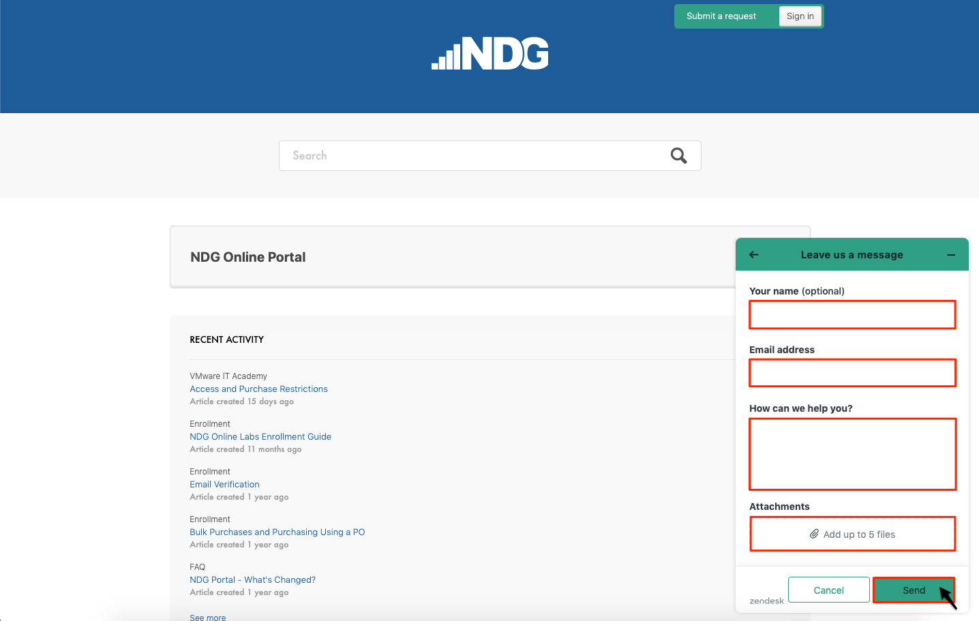Open Bulk Purchases and Purchasing Using a PO
This screenshot has height=621, width=979.
point(277,532)
